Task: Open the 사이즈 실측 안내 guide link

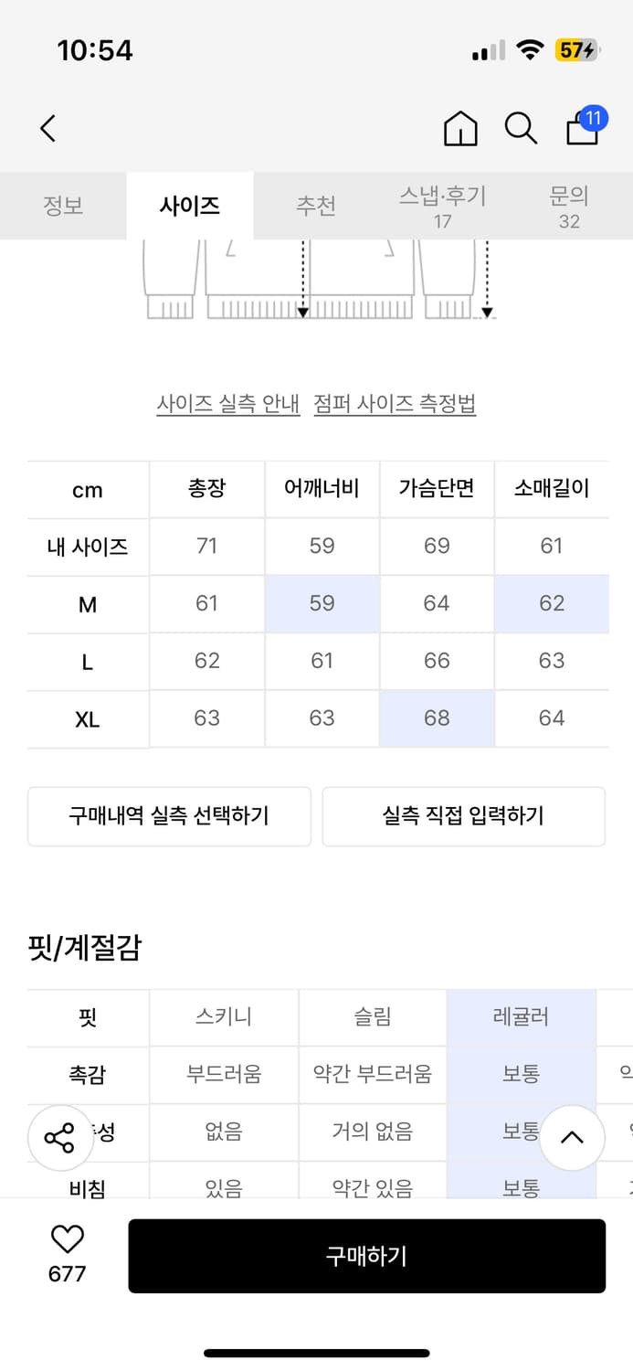Action: coord(227,403)
